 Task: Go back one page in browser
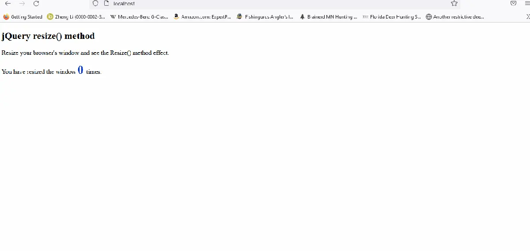tap(8, 3)
